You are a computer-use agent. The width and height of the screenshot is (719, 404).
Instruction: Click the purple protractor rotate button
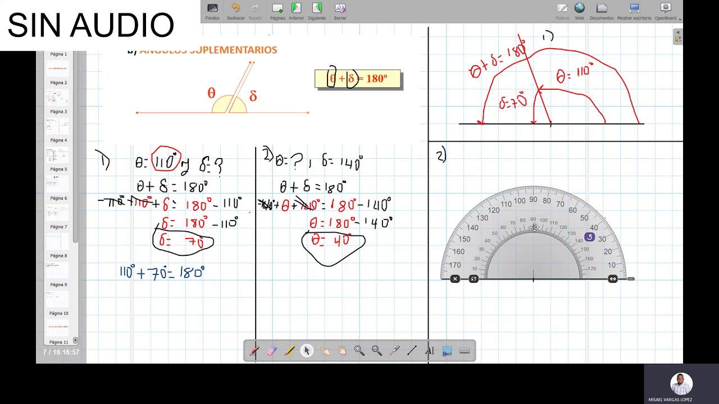(589, 237)
